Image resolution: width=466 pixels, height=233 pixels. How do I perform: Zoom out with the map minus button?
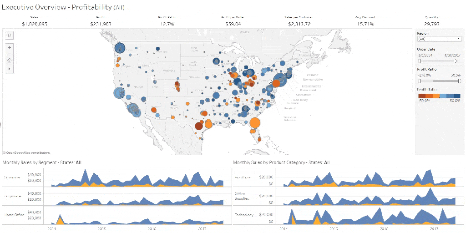(x=10, y=54)
